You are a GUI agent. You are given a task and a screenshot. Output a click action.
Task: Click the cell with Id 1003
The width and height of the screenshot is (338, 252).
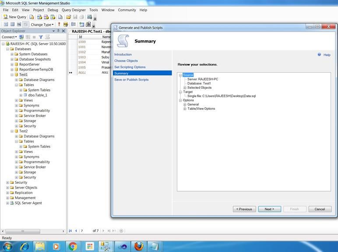point(82,57)
